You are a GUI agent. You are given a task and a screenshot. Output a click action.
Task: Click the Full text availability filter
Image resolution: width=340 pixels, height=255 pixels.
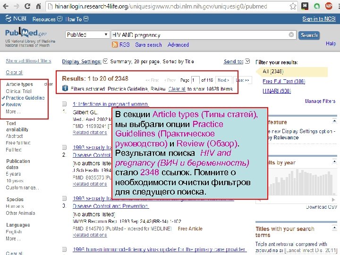[x=13, y=150]
